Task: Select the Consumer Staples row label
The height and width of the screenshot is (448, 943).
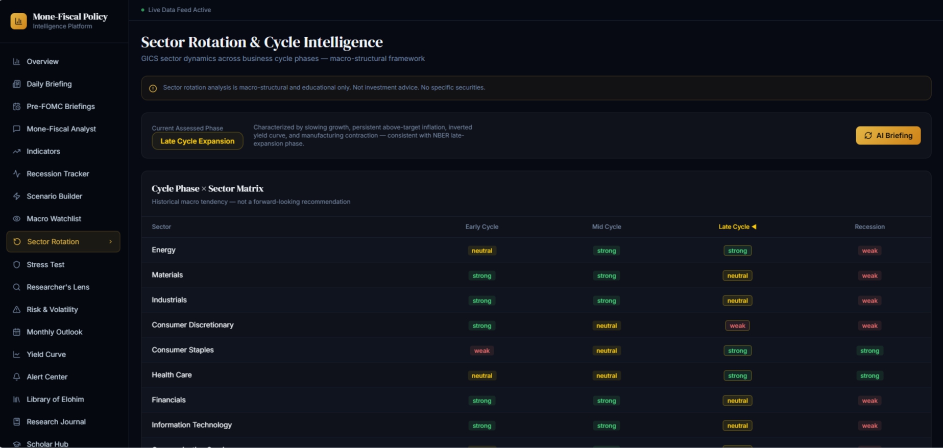Action: coord(183,350)
